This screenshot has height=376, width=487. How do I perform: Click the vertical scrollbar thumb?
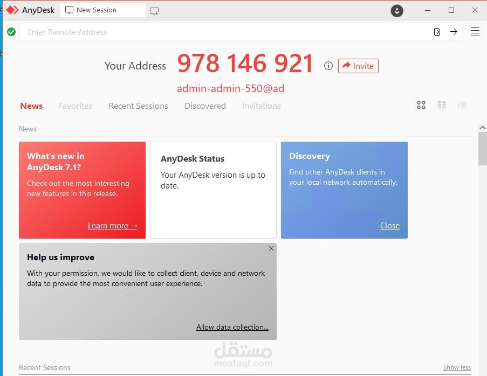point(482,149)
